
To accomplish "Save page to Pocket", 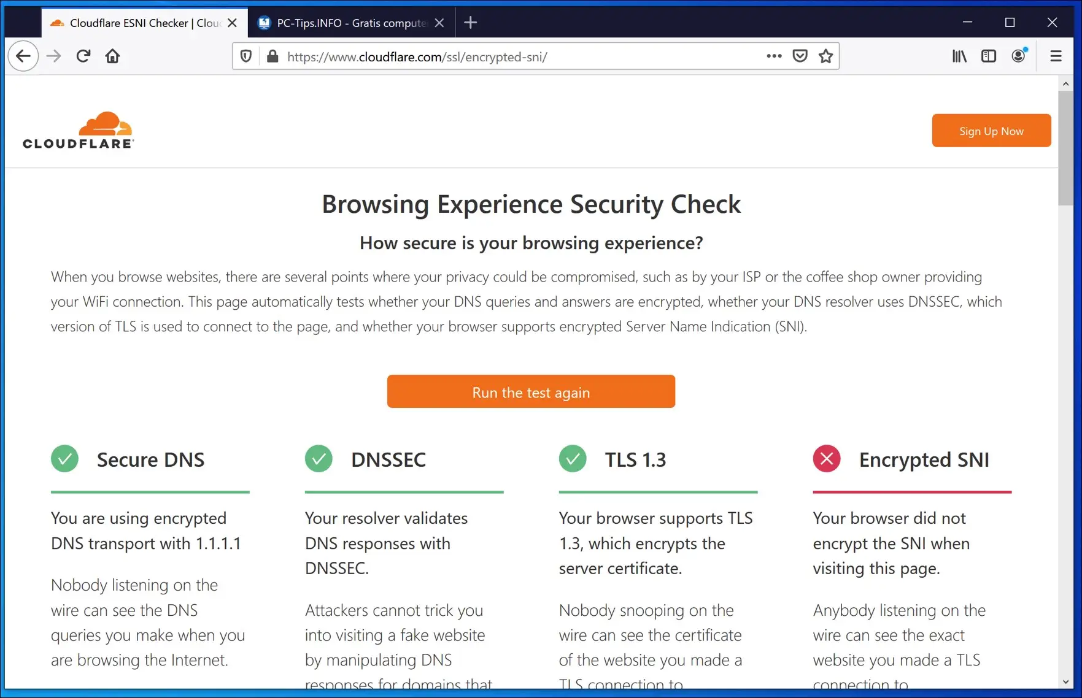I will (x=800, y=56).
